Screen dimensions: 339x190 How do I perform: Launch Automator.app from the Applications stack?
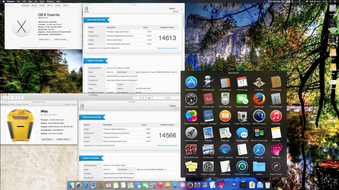point(208,82)
